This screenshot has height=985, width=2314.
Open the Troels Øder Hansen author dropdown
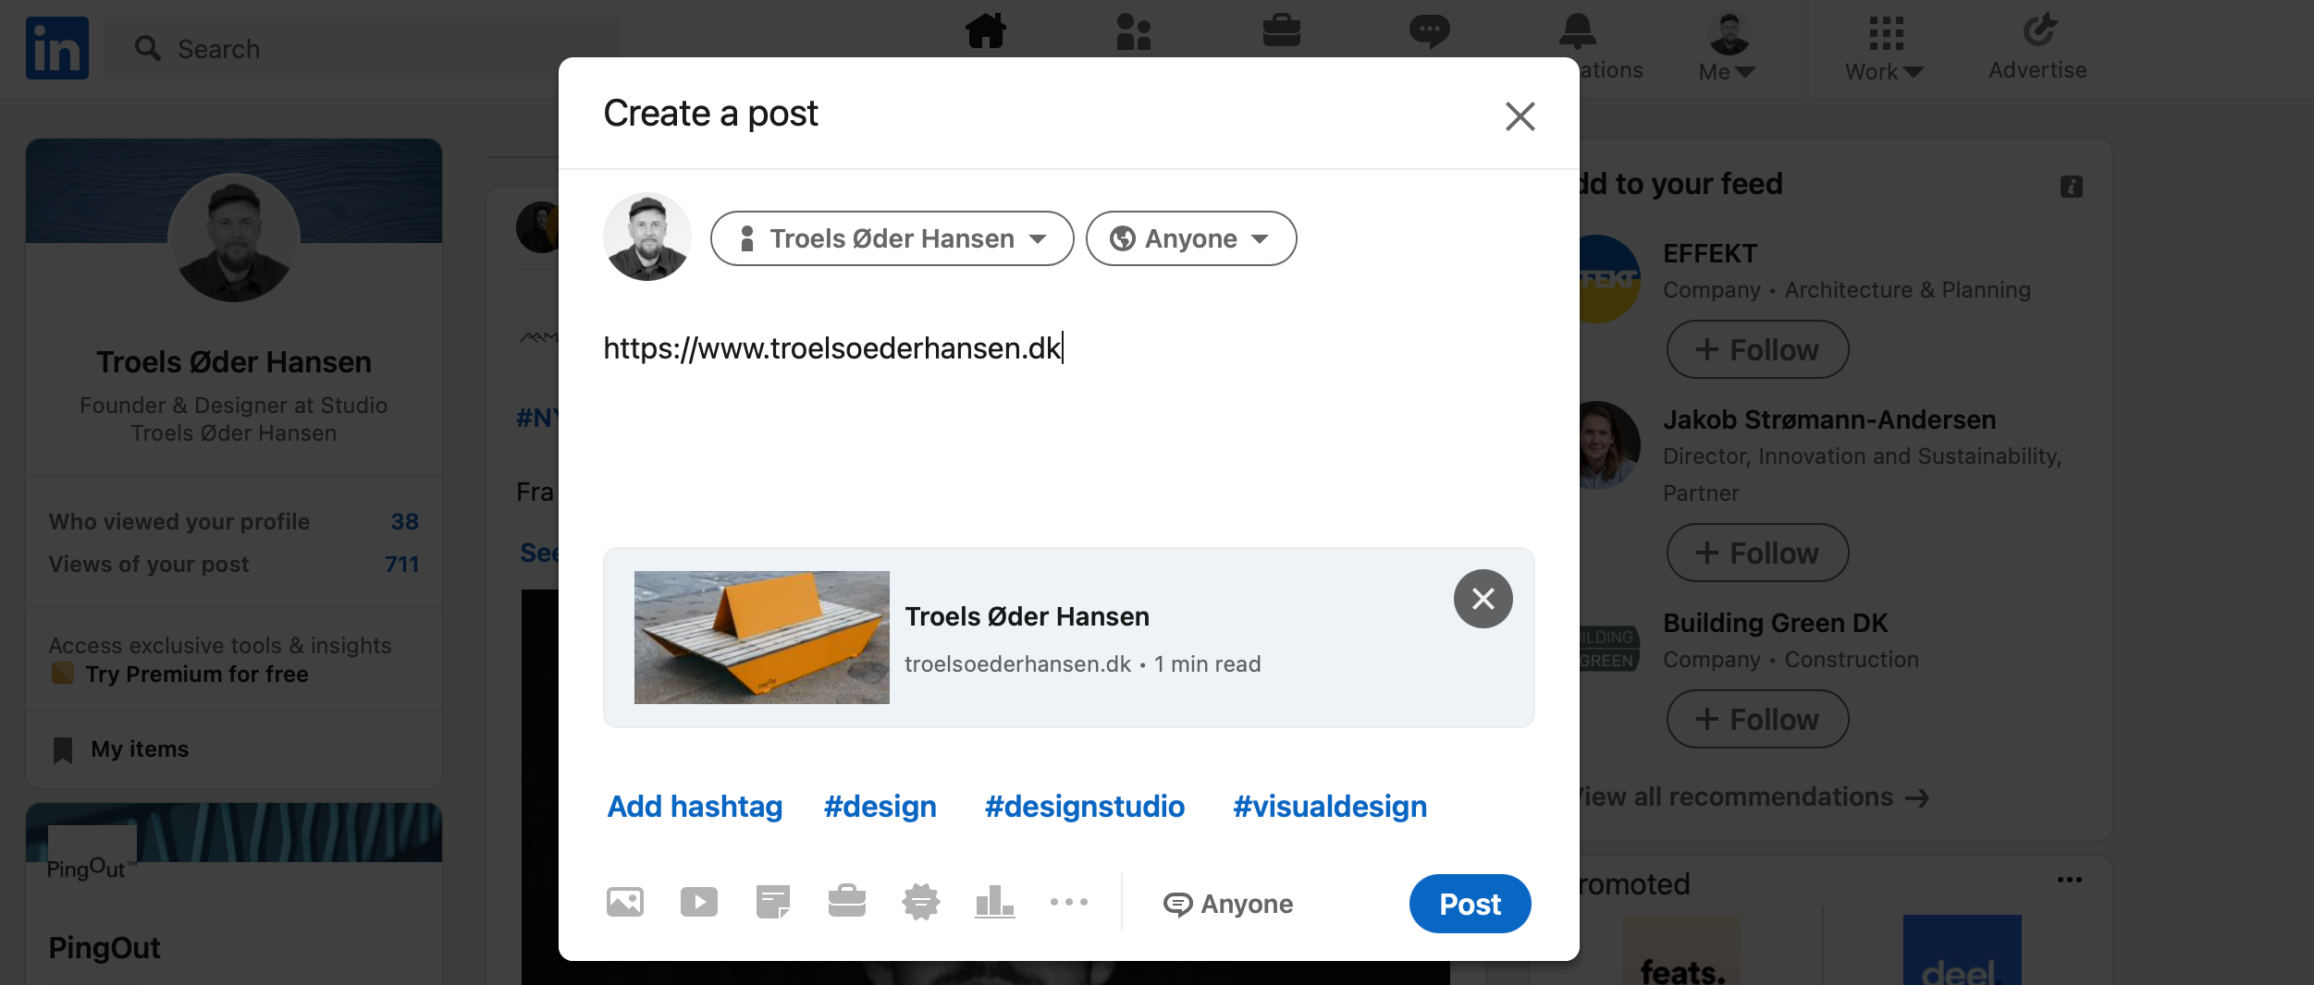[x=892, y=238]
